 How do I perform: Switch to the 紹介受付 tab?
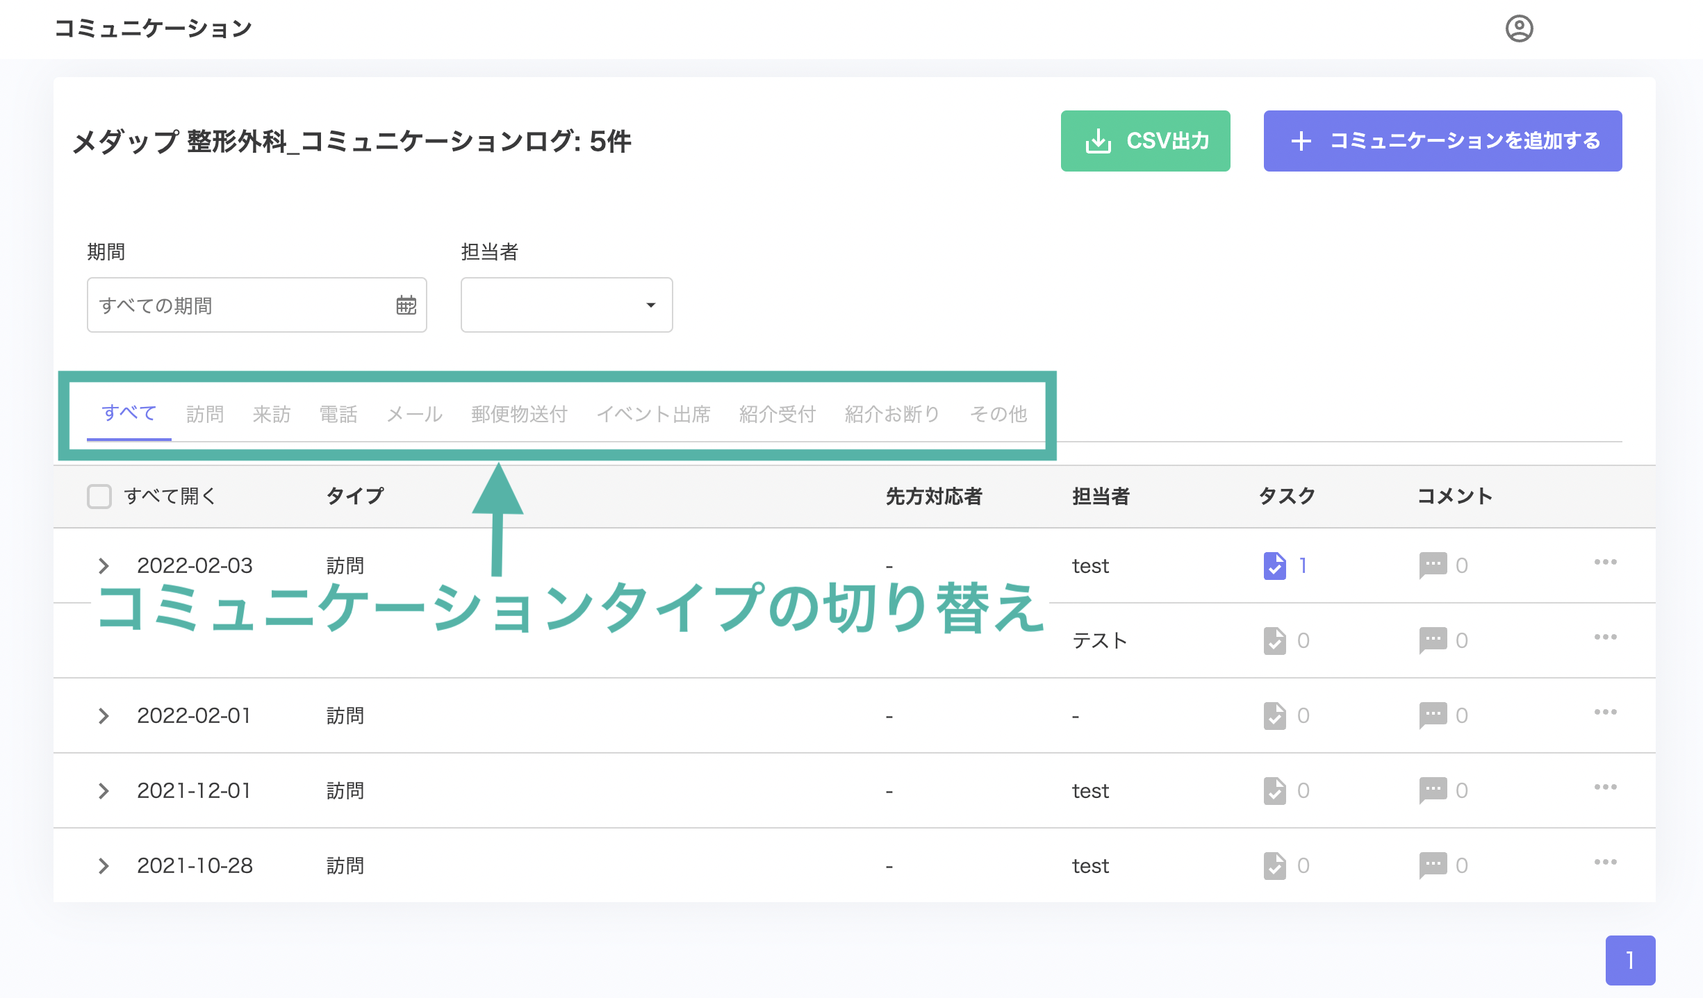point(778,414)
